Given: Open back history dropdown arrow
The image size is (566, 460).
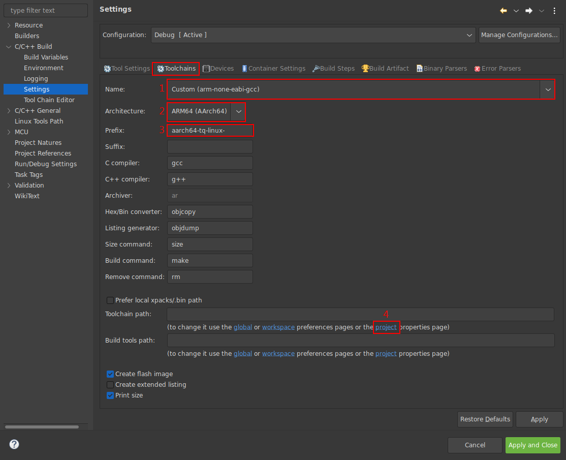Looking at the screenshot, I should [516, 11].
